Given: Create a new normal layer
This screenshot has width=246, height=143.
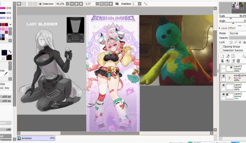Looking at the screenshot, I should [222, 56].
